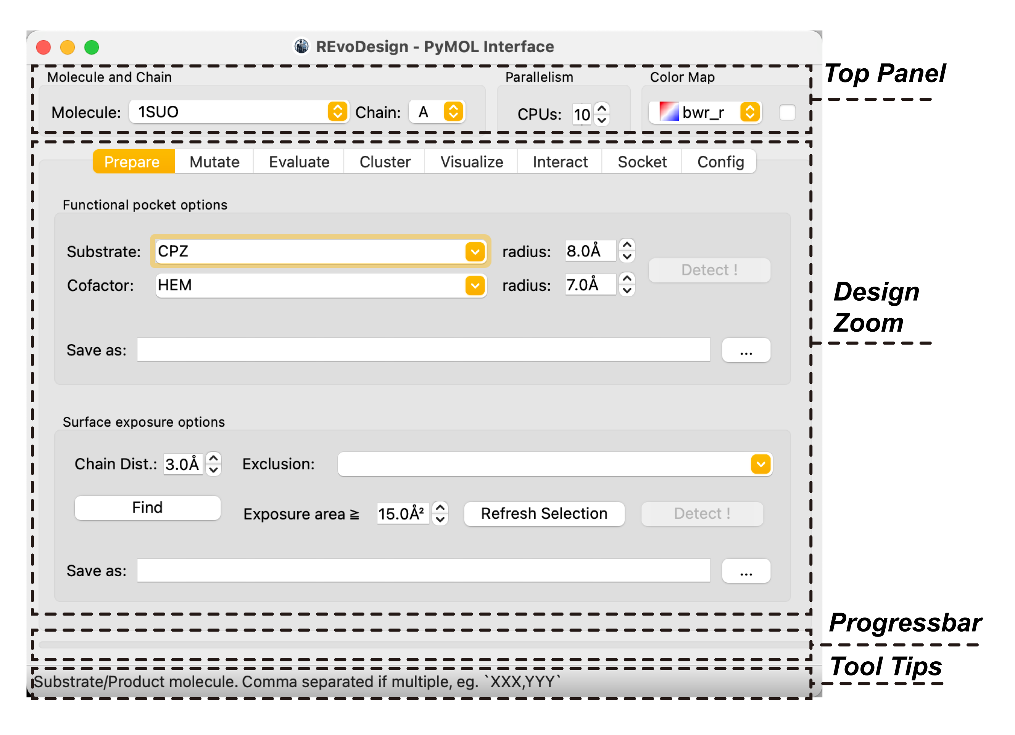Switch to the Cluster tab
The width and height of the screenshot is (1015, 735).
pos(385,161)
